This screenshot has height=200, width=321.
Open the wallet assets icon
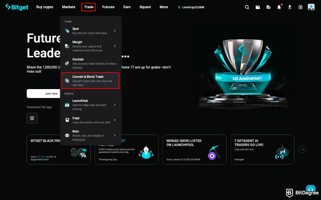258,7
